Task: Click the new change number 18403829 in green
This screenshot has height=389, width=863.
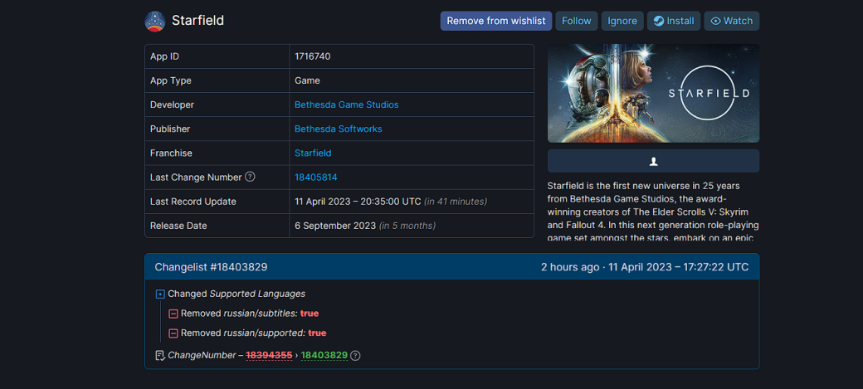Action: (324, 356)
